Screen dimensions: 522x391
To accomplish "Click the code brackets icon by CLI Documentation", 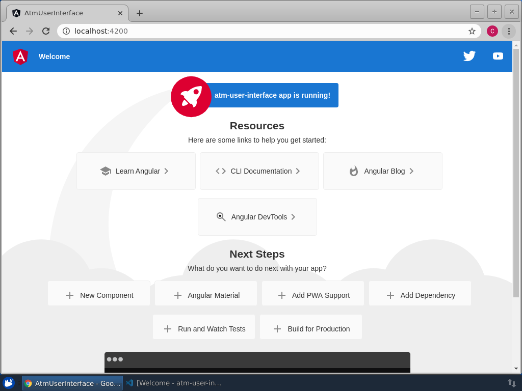I will point(221,171).
